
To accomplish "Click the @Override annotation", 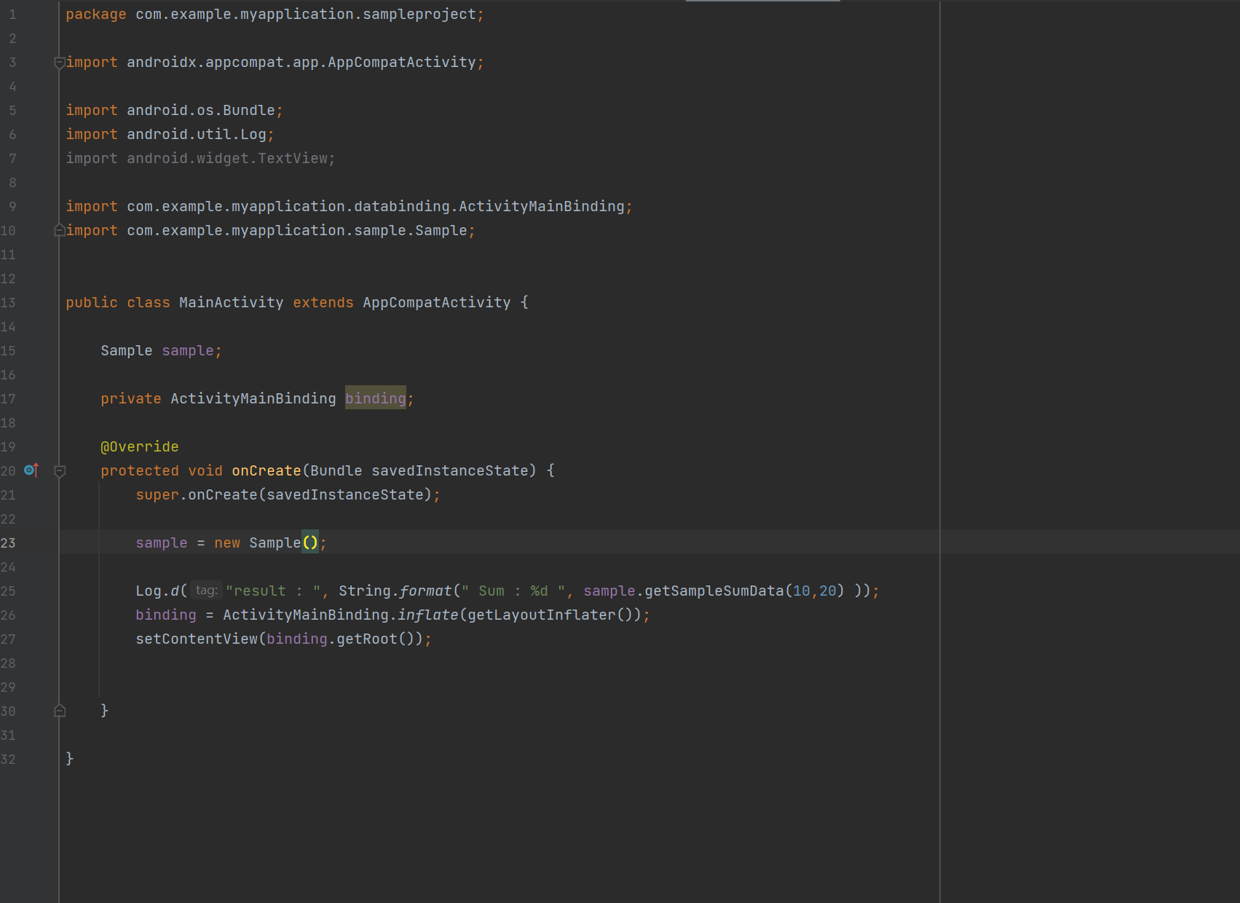I will [140, 446].
